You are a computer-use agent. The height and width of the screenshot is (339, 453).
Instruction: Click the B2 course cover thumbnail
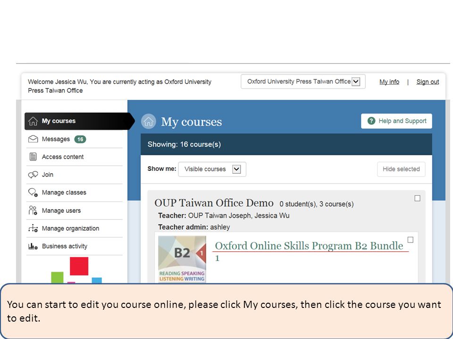(182, 259)
